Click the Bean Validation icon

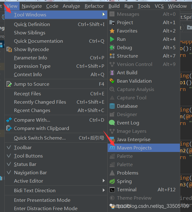pyautogui.click(x=112, y=81)
